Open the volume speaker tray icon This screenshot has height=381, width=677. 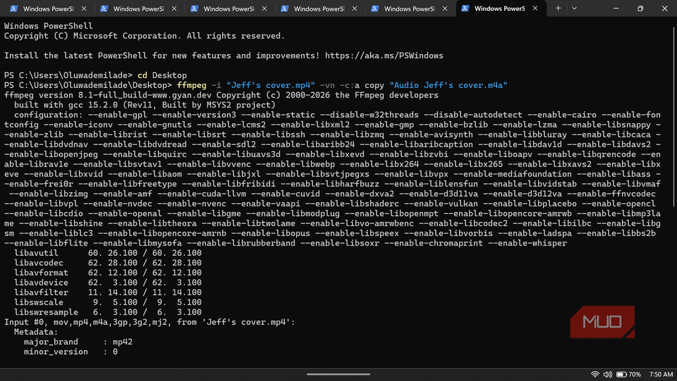(607, 374)
